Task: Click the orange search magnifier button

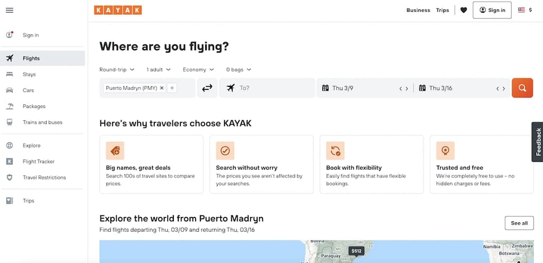Action: tap(522, 88)
